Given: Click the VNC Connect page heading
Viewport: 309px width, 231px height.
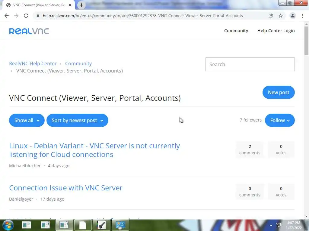Looking at the screenshot, I should click(x=95, y=98).
